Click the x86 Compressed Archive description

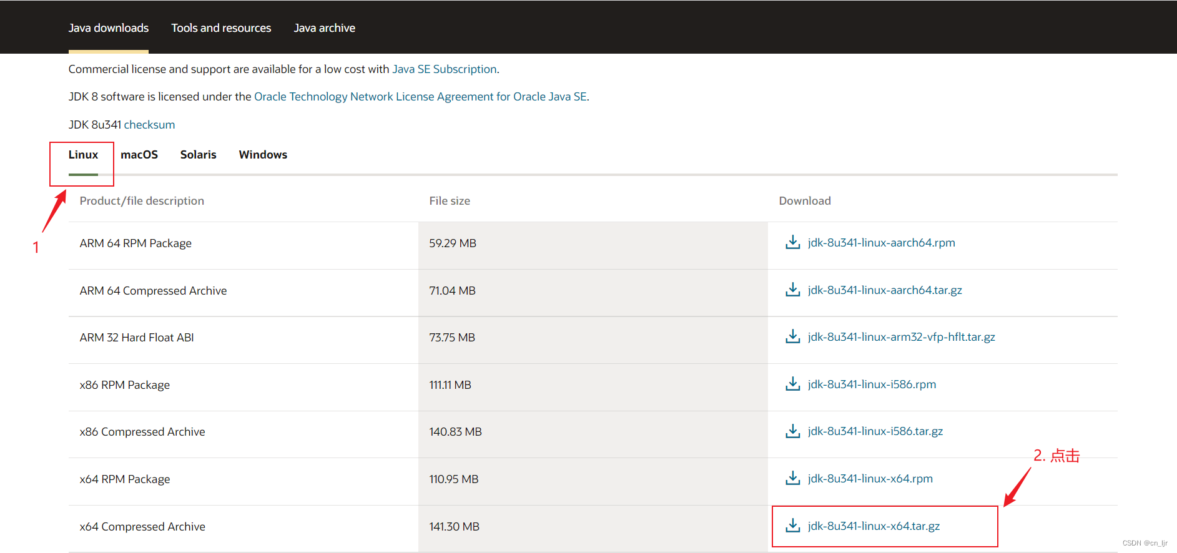click(x=142, y=432)
